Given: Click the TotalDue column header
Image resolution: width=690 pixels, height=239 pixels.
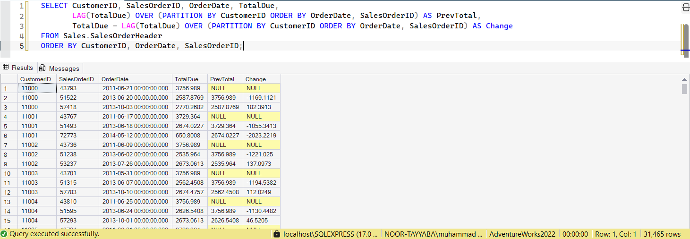Looking at the screenshot, I should click(x=190, y=79).
